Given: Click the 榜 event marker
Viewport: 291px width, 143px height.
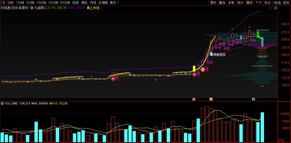Looking at the screenshot, I should [211, 99].
